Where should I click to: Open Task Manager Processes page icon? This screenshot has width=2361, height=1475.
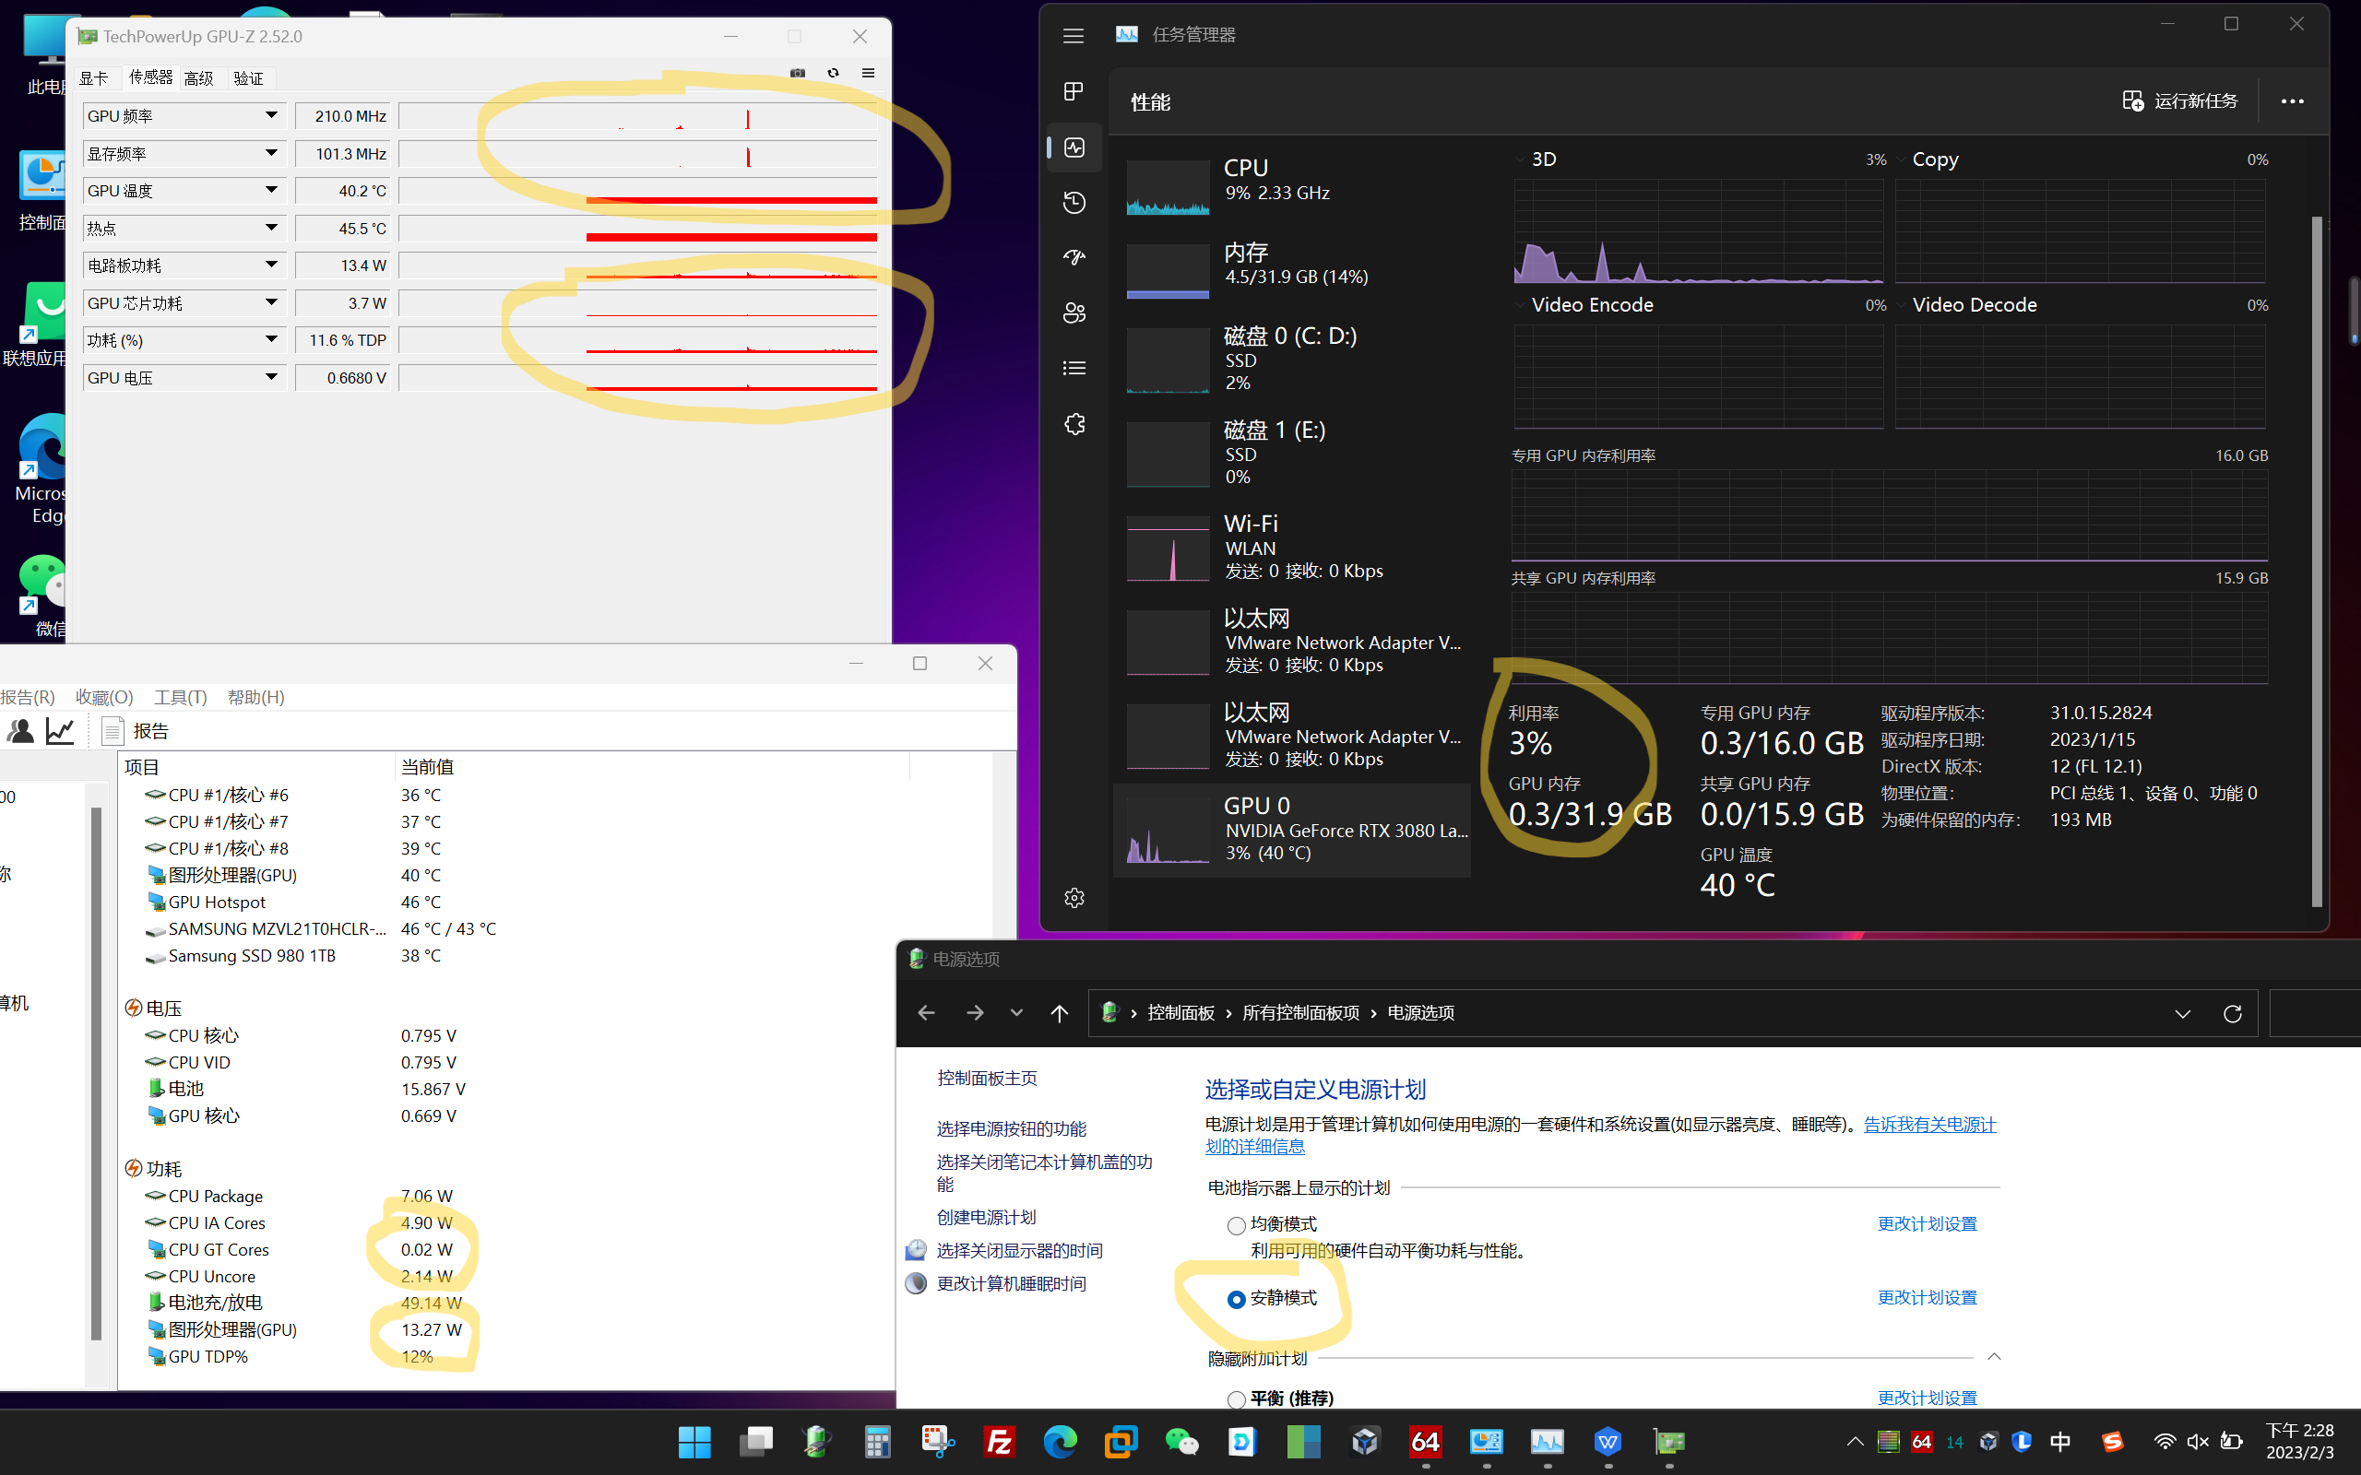click(1074, 91)
